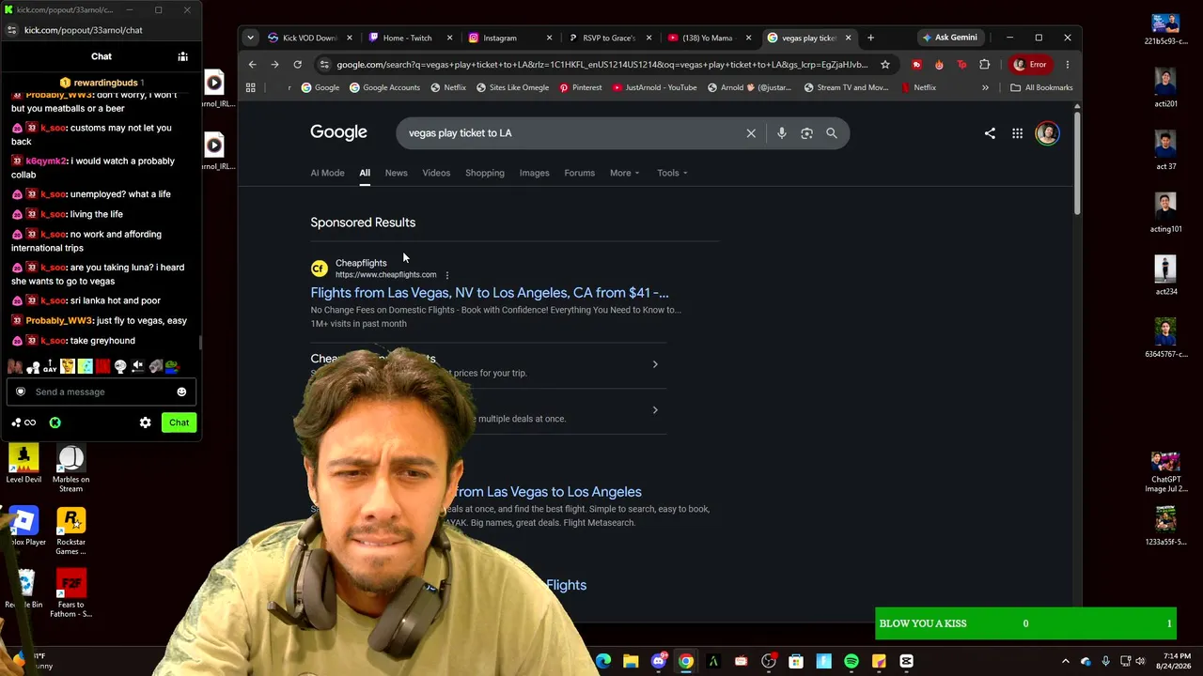Screen dimensions: 1203x676
Task: Go back to the previous page in Chrome
Action: click(252, 65)
